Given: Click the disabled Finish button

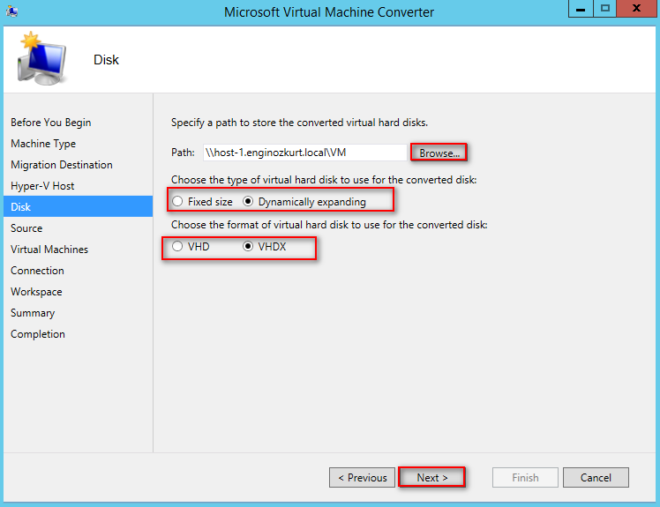Looking at the screenshot, I should click(525, 478).
